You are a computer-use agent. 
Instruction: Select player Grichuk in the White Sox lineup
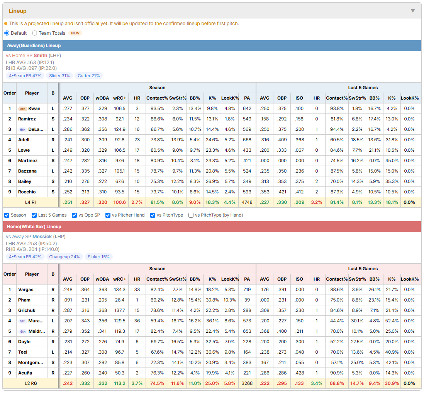pos(27,310)
